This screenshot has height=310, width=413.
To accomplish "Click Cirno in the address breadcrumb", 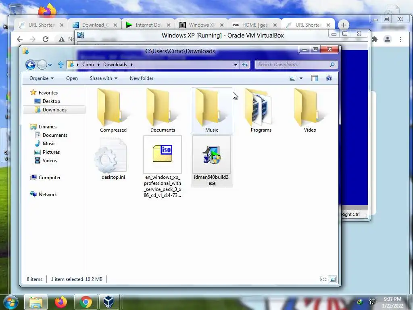I will 88,65.
